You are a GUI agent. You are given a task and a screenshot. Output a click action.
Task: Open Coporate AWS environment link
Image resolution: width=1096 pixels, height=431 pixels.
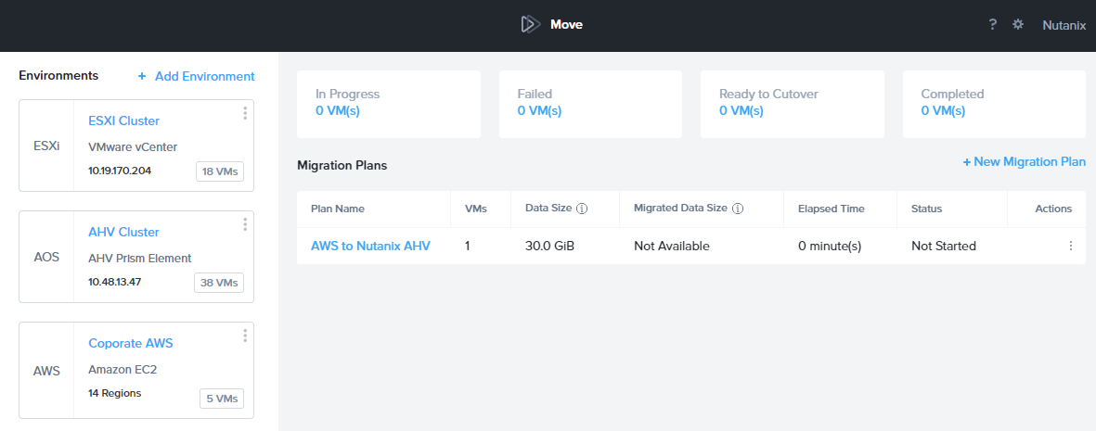(130, 343)
